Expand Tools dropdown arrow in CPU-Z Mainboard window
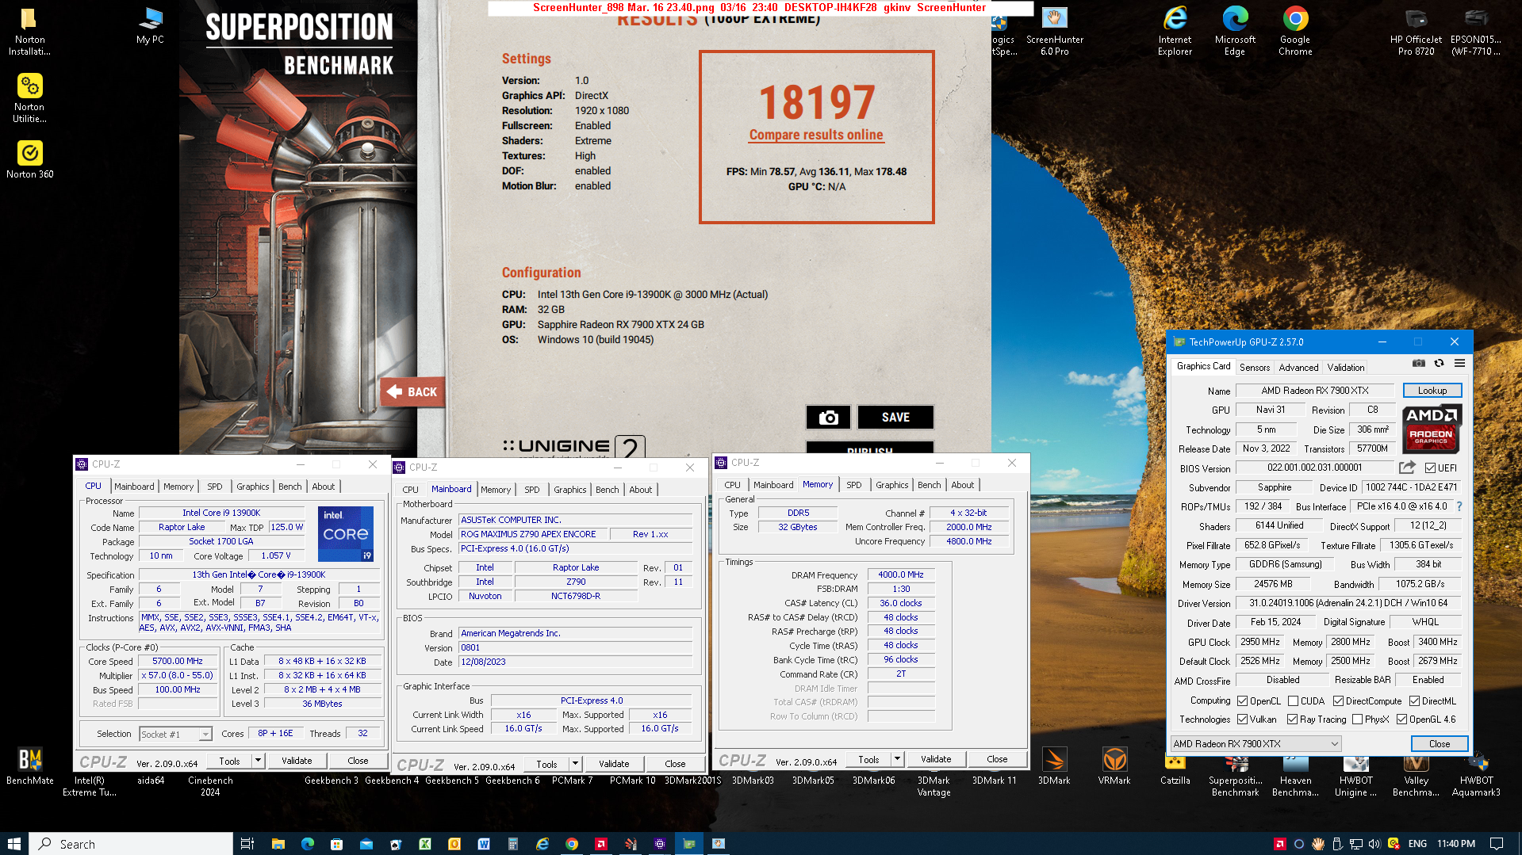 pos(575,764)
